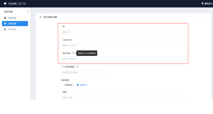Click into the Cloak Key input field
This screenshot has height=114, width=213.
pyautogui.click(x=123, y=45)
